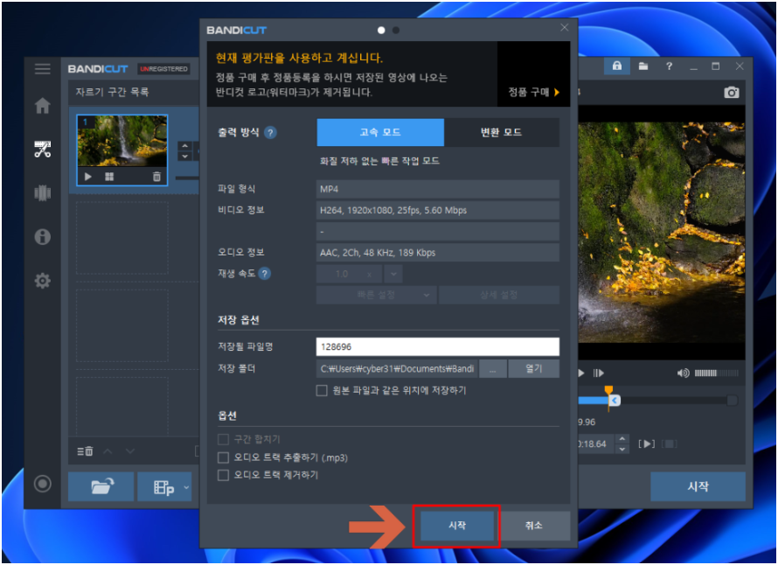This screenshot has height=565, width=778.
Task: Increase the end time with up stepper
Action: [x=622, y=439]
